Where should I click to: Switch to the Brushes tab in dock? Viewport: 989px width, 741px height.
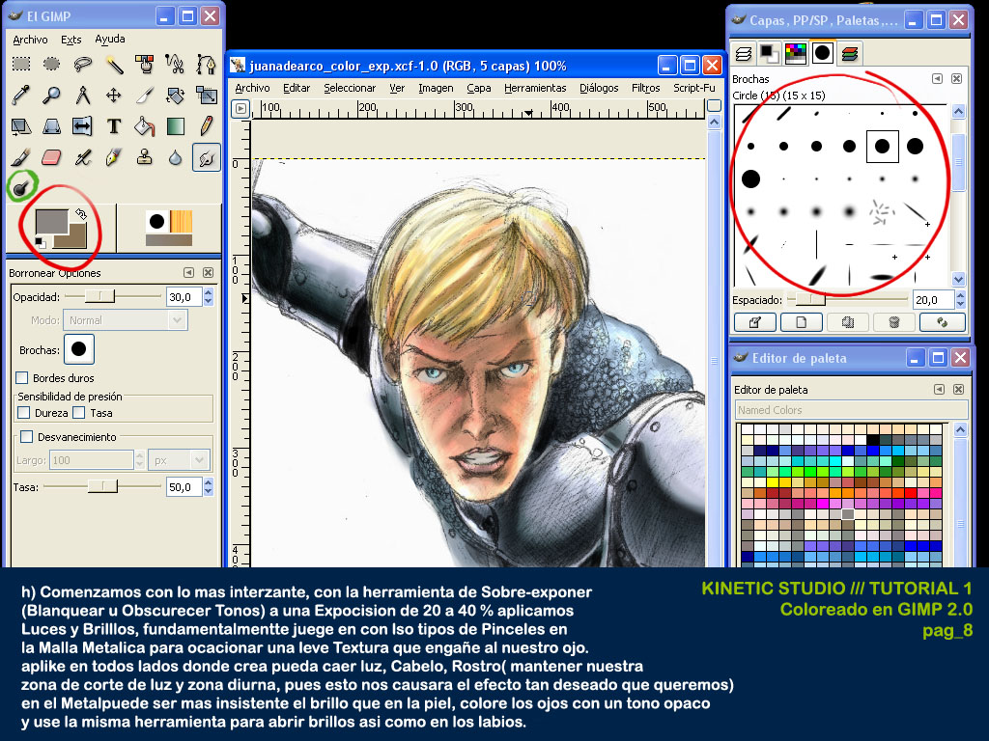pos(823,53)
